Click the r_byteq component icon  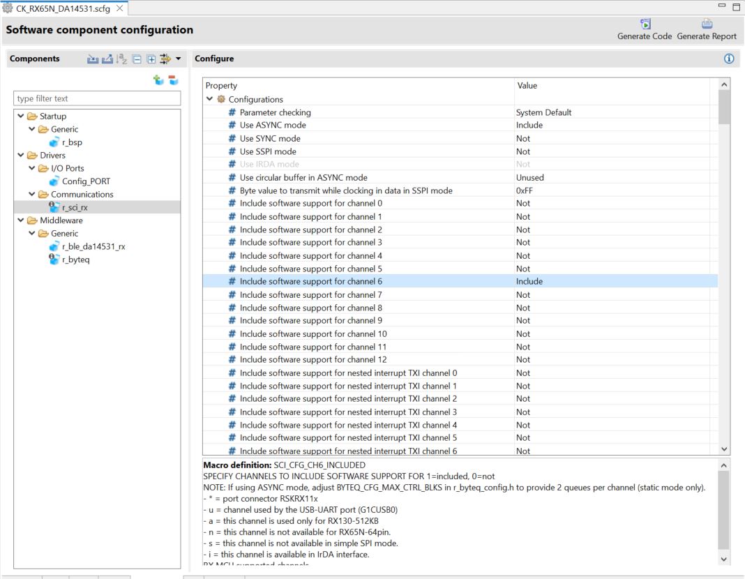point(54,260)
